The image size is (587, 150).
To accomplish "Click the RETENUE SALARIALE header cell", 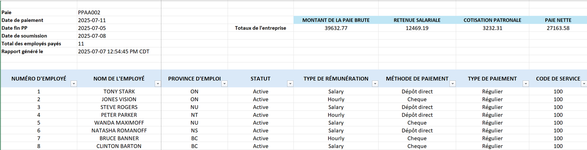I will [417, 20].
